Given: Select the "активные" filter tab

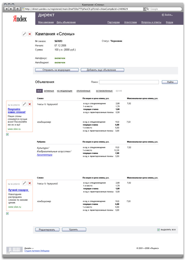Looking at the screenshot, I should click(x=49, y=91).
